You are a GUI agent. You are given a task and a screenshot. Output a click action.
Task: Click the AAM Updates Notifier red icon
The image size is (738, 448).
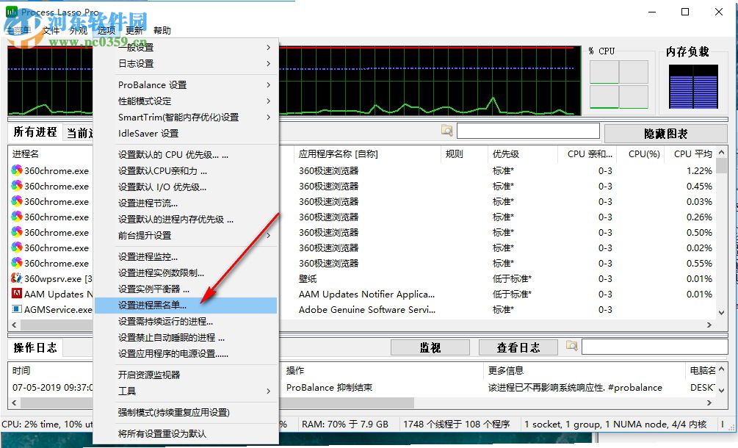(16, 294)
